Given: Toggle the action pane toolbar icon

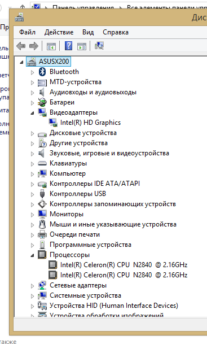Looking at the screenshot, I should (82, 46).
